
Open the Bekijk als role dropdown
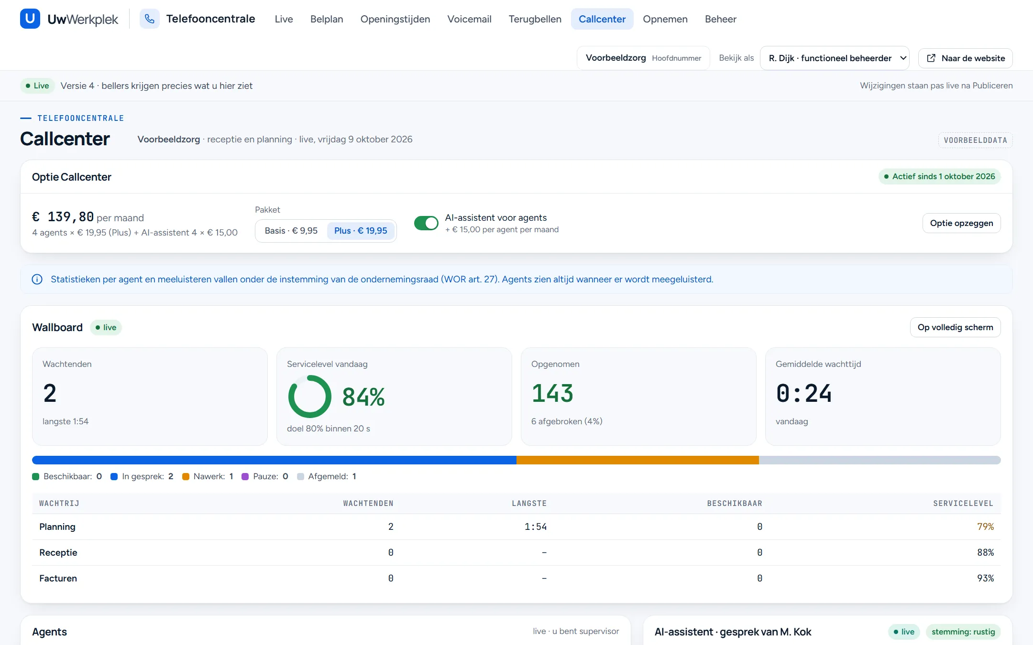(x=835, y=58)
